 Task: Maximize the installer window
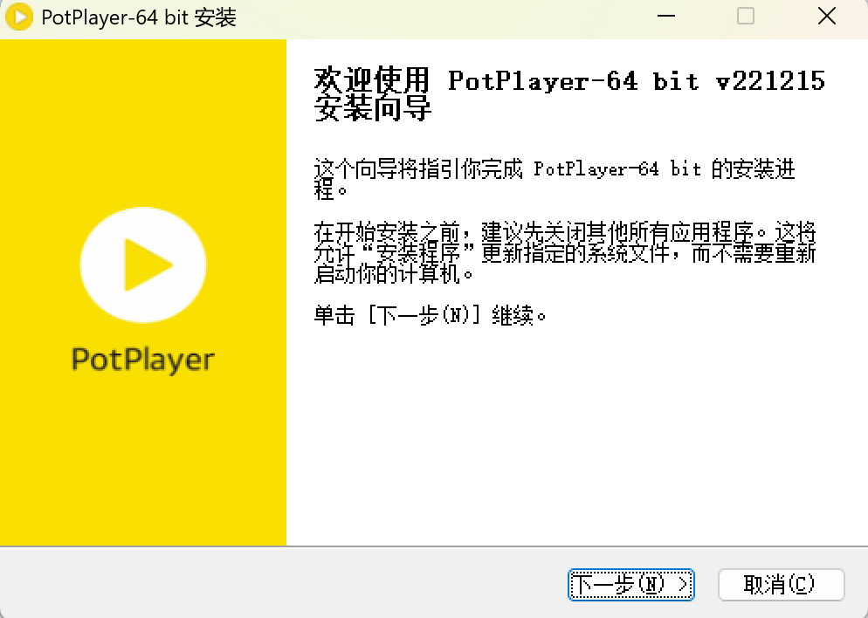pyautogui.click(x=745, y=16)
